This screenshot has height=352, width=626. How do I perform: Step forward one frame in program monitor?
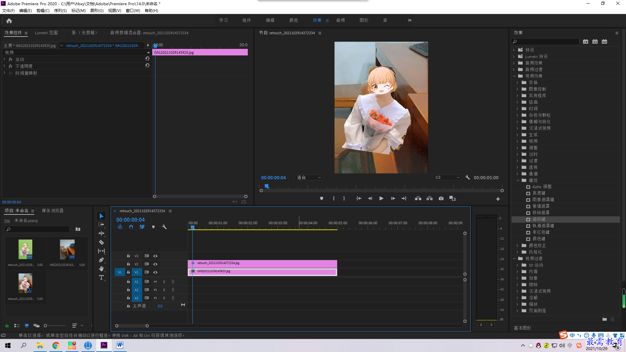[393, 198]
